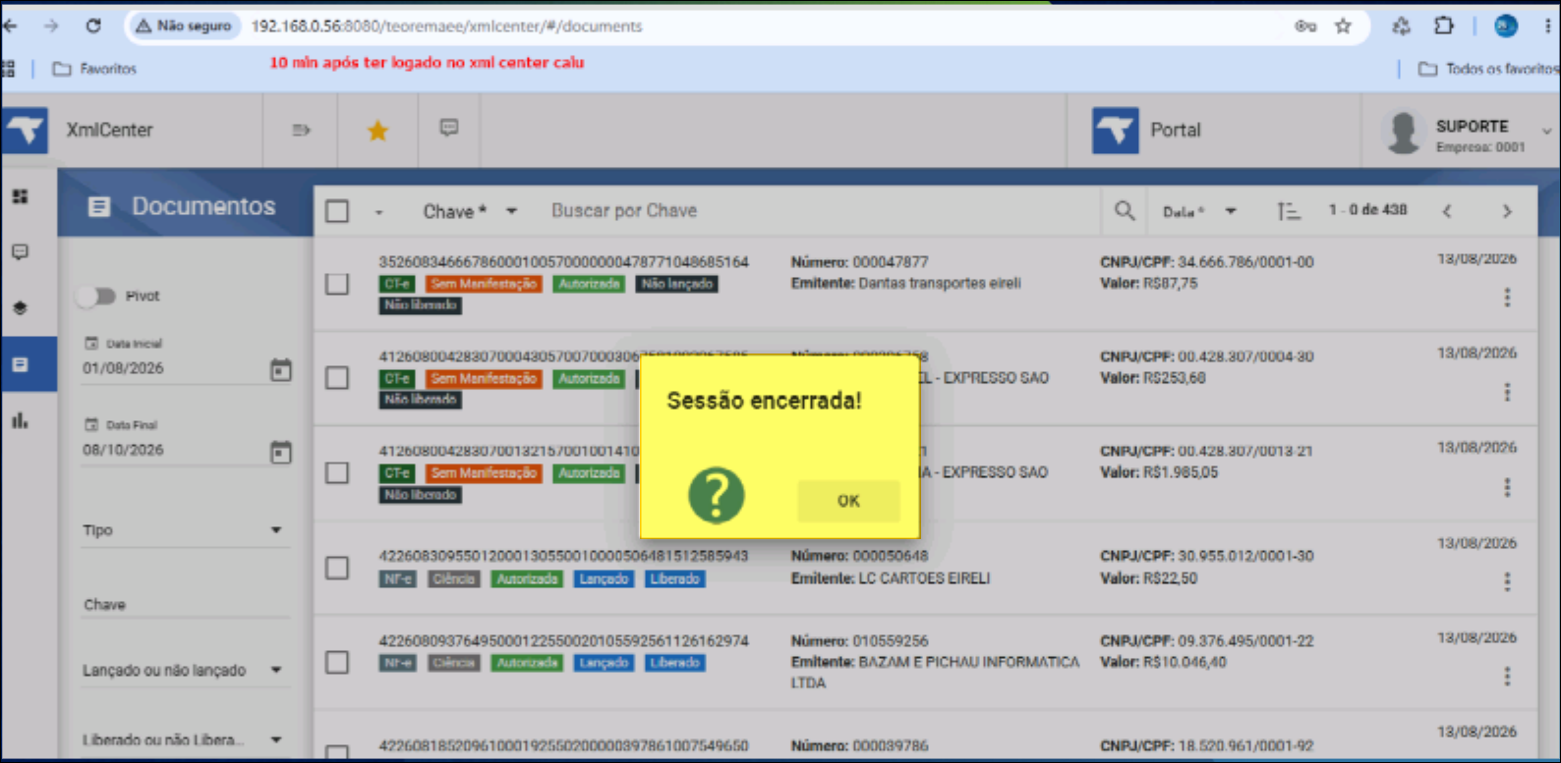Screen dimensions: 1561x763
Task: Click the XmlCenter logo icon
Action: pos(26,130)
